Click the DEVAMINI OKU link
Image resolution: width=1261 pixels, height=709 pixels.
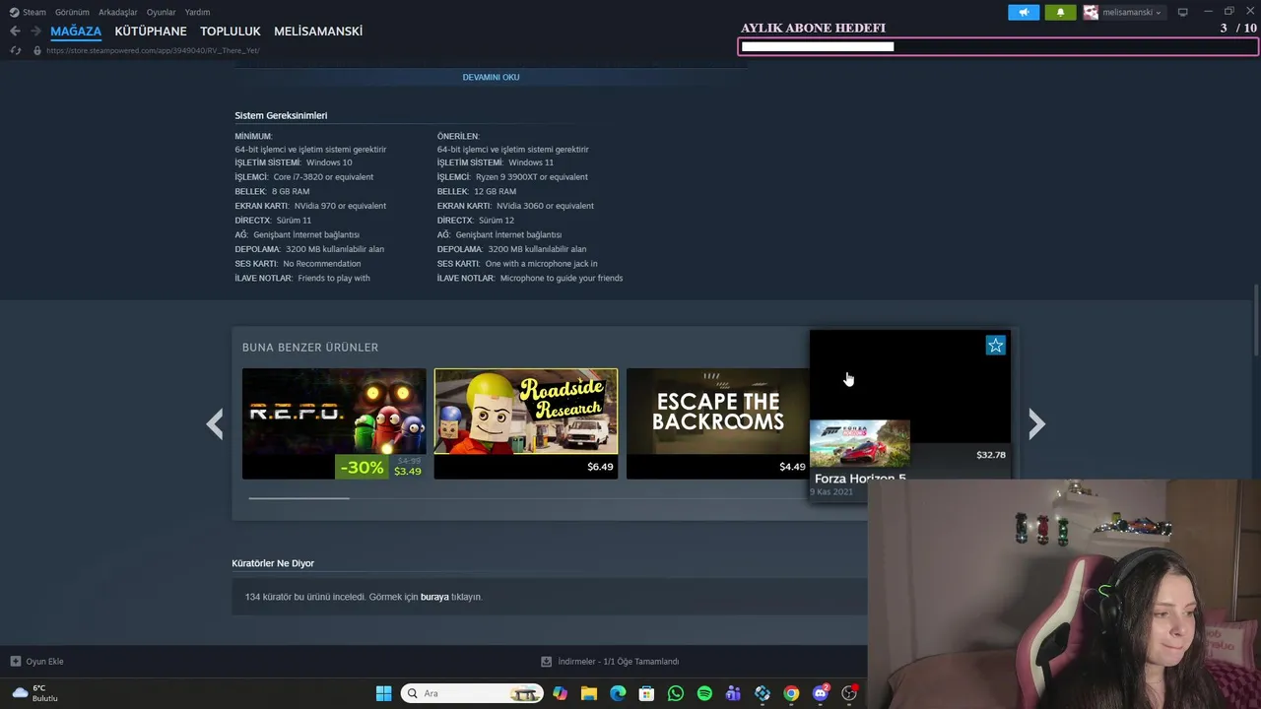[x=491, y=77]
